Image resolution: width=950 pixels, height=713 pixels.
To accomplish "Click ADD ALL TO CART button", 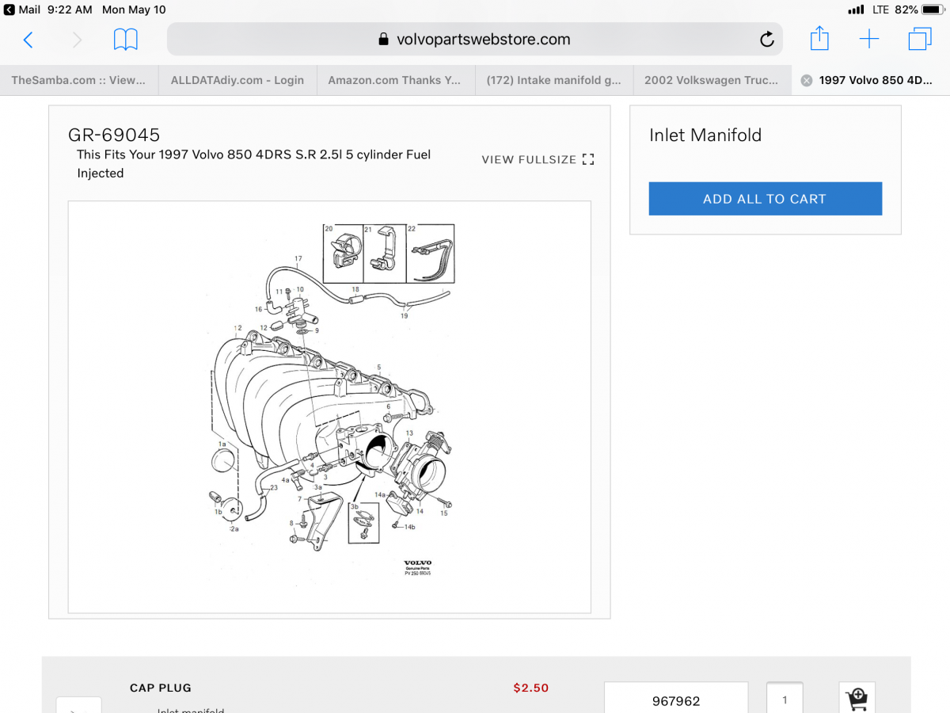I will pyautogui.click(x=765, y=199).
